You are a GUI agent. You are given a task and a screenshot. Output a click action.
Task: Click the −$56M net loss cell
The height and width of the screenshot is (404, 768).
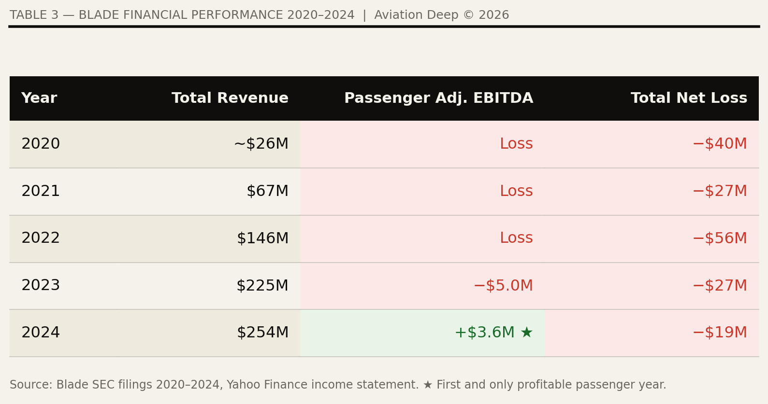point(720,238)
